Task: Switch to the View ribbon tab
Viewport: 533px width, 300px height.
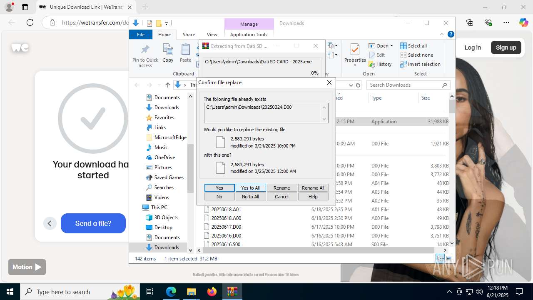Action: [212, 35]
